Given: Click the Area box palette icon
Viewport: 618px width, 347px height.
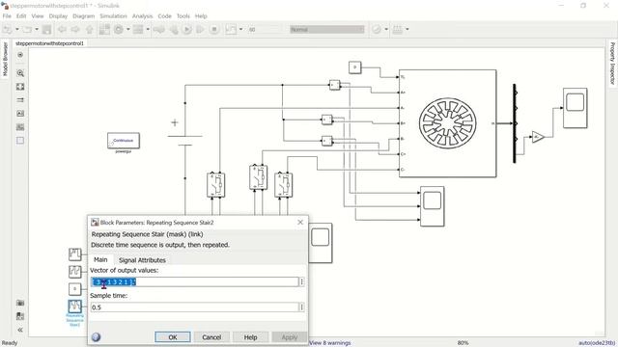Looking at the screenshot, I should [20, 141].
